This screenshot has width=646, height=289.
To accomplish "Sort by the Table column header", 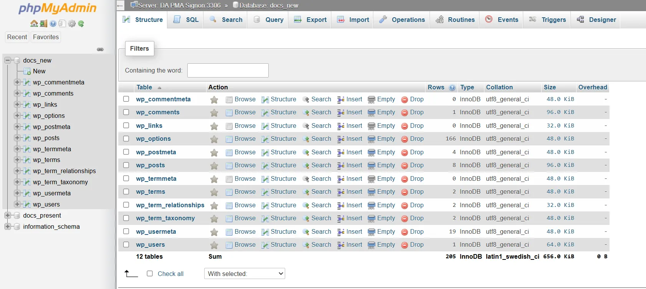I will pyautogui.click(x=144, y=87).
